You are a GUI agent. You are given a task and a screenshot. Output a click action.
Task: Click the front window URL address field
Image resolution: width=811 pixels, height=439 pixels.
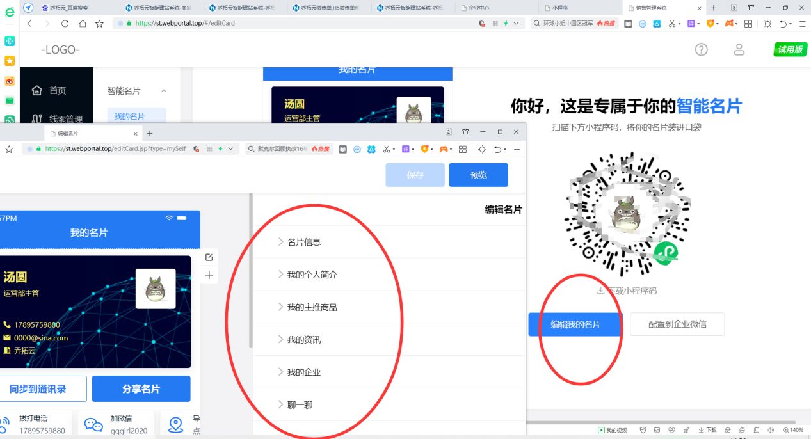115,149
